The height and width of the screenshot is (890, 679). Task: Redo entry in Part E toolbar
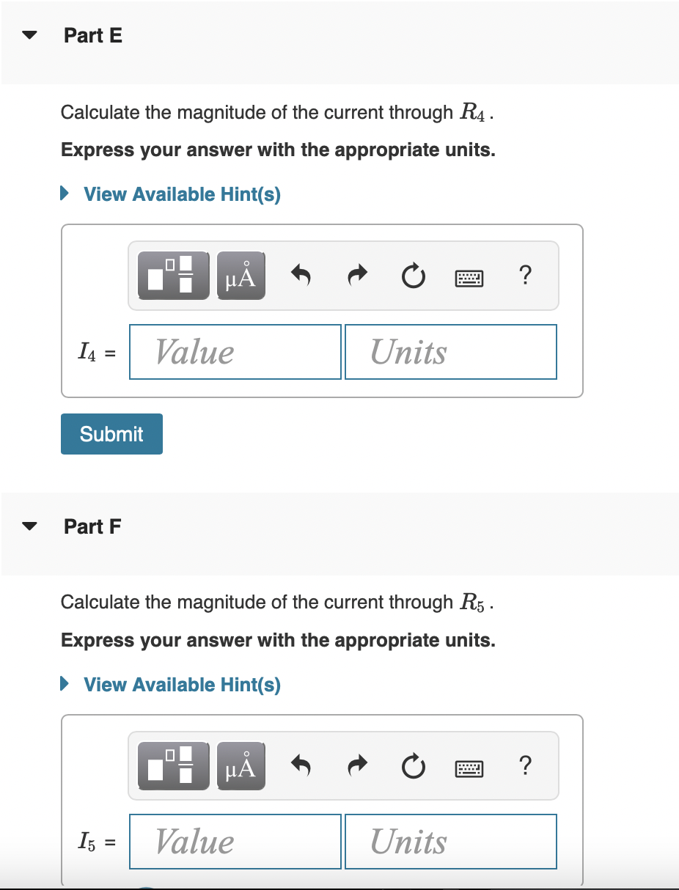tap(356, 276)
